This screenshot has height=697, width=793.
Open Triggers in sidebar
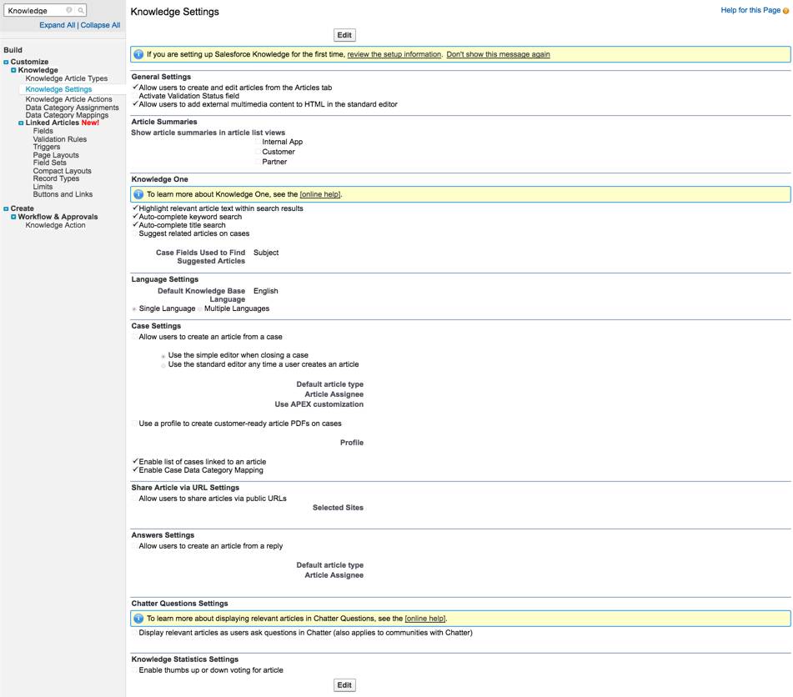click(47, 147)
